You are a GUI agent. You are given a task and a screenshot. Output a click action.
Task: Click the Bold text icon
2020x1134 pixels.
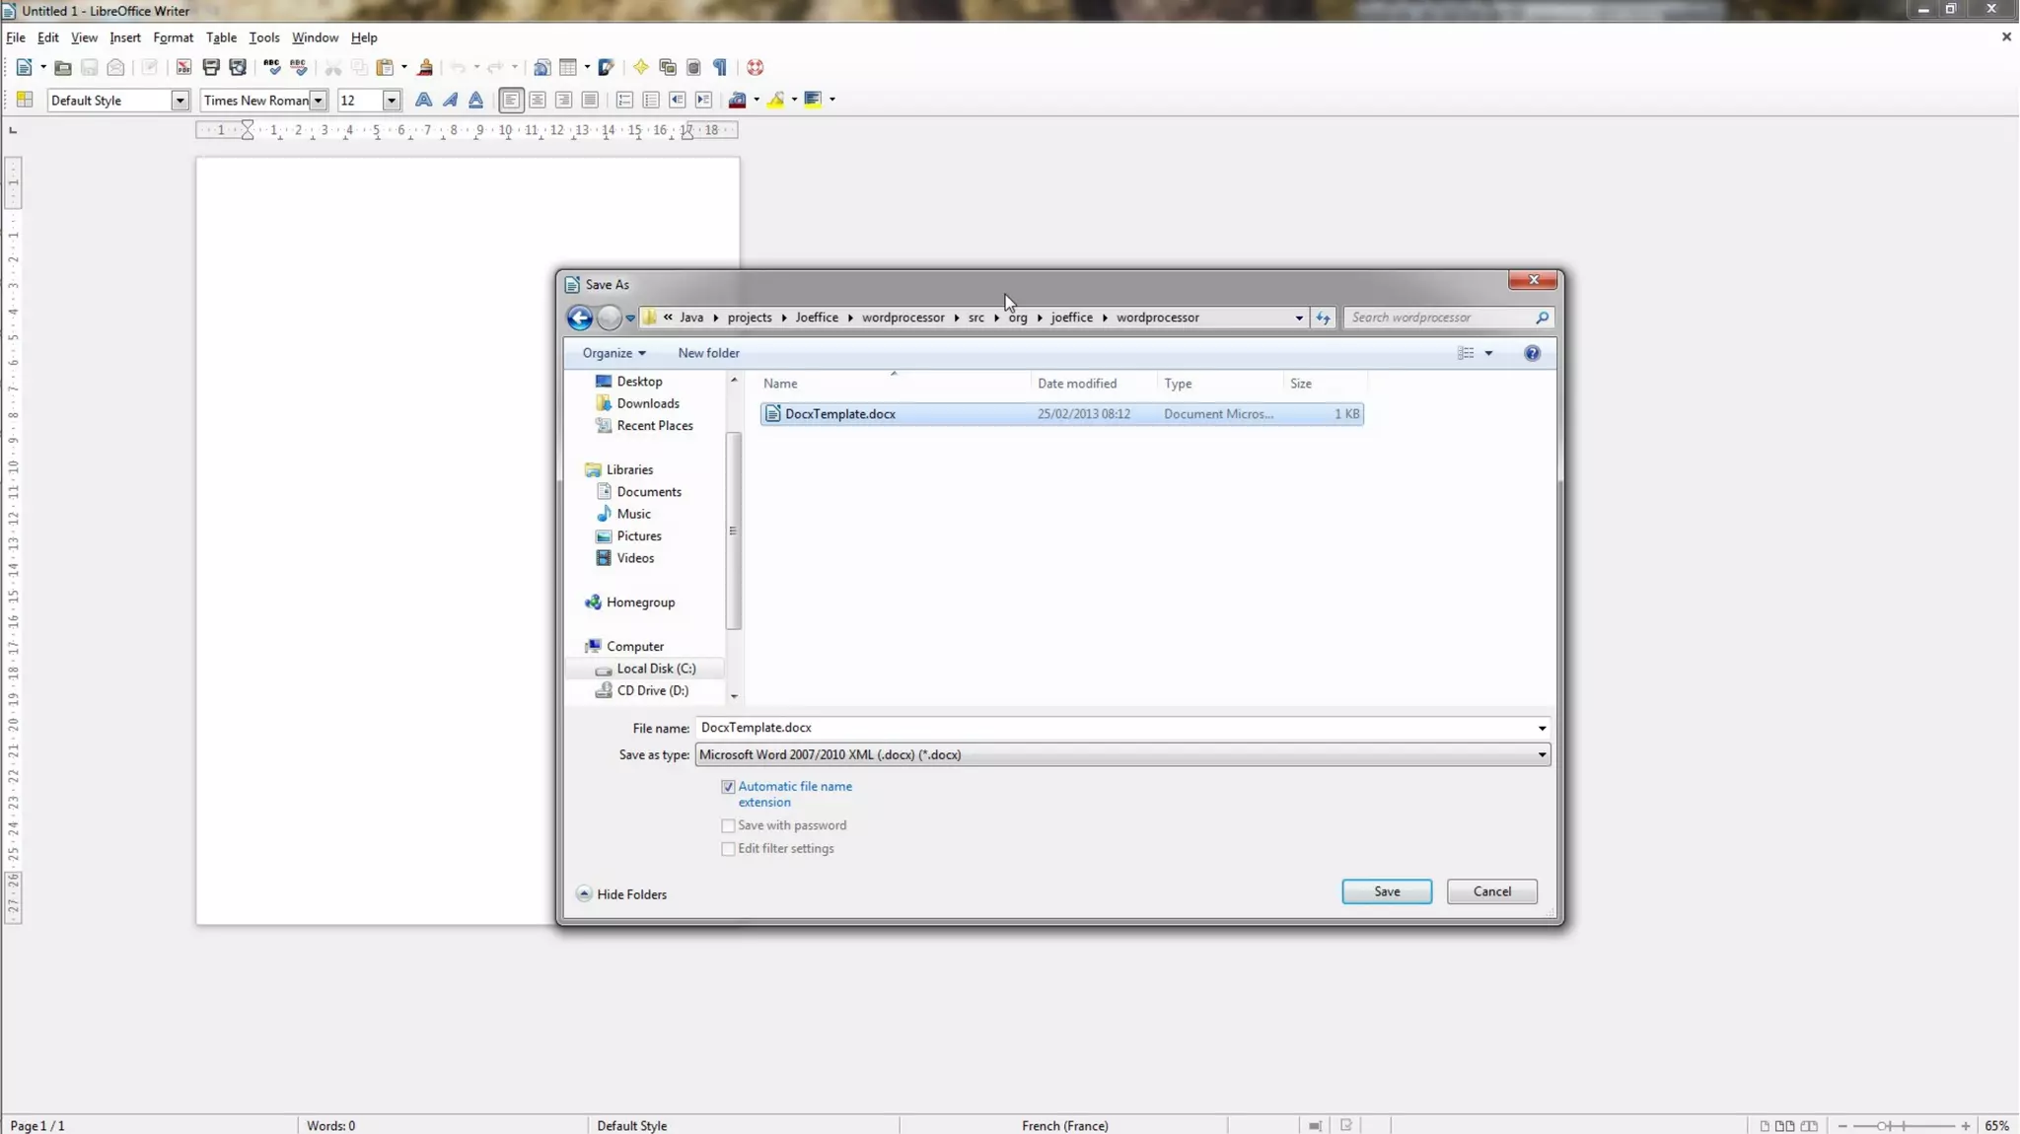tap(423, 100)
